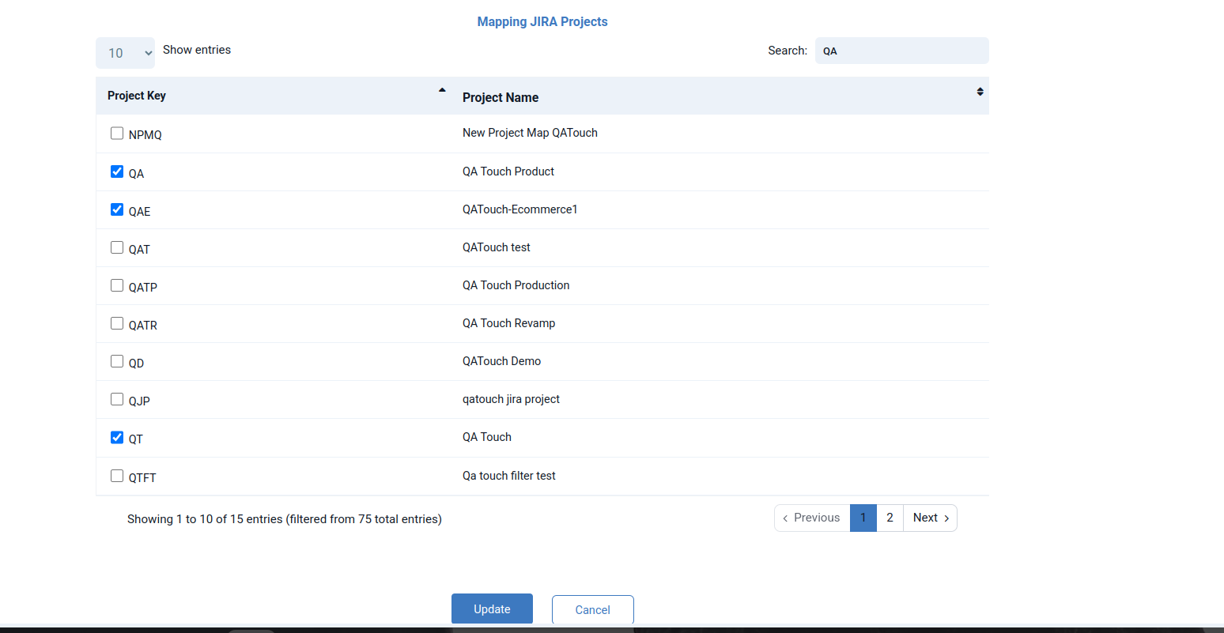Click the Project Name sort arrows icon
Image resolution: width=1224 pixels, height=633 pixels.
(980, 92)
